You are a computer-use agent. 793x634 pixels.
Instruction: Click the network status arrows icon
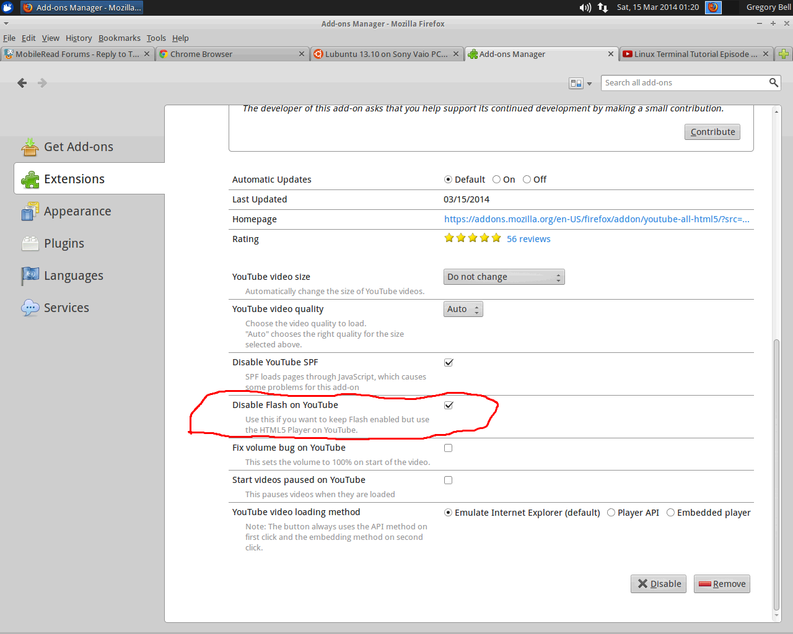pyautogui.click(x=603, y=7)
